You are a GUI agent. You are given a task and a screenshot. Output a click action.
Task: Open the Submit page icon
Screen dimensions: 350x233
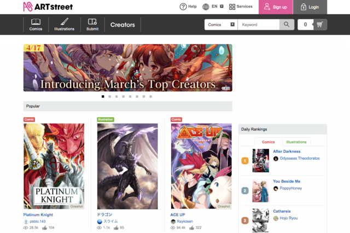coord(92,21)
